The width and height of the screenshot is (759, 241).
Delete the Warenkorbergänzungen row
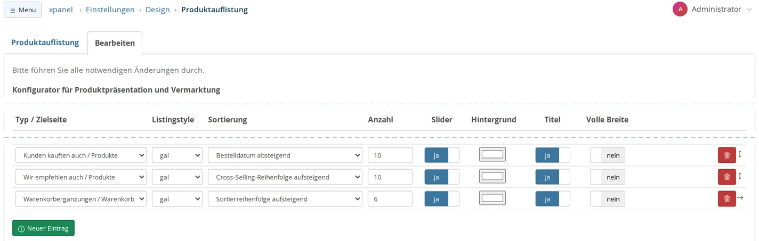726,199
